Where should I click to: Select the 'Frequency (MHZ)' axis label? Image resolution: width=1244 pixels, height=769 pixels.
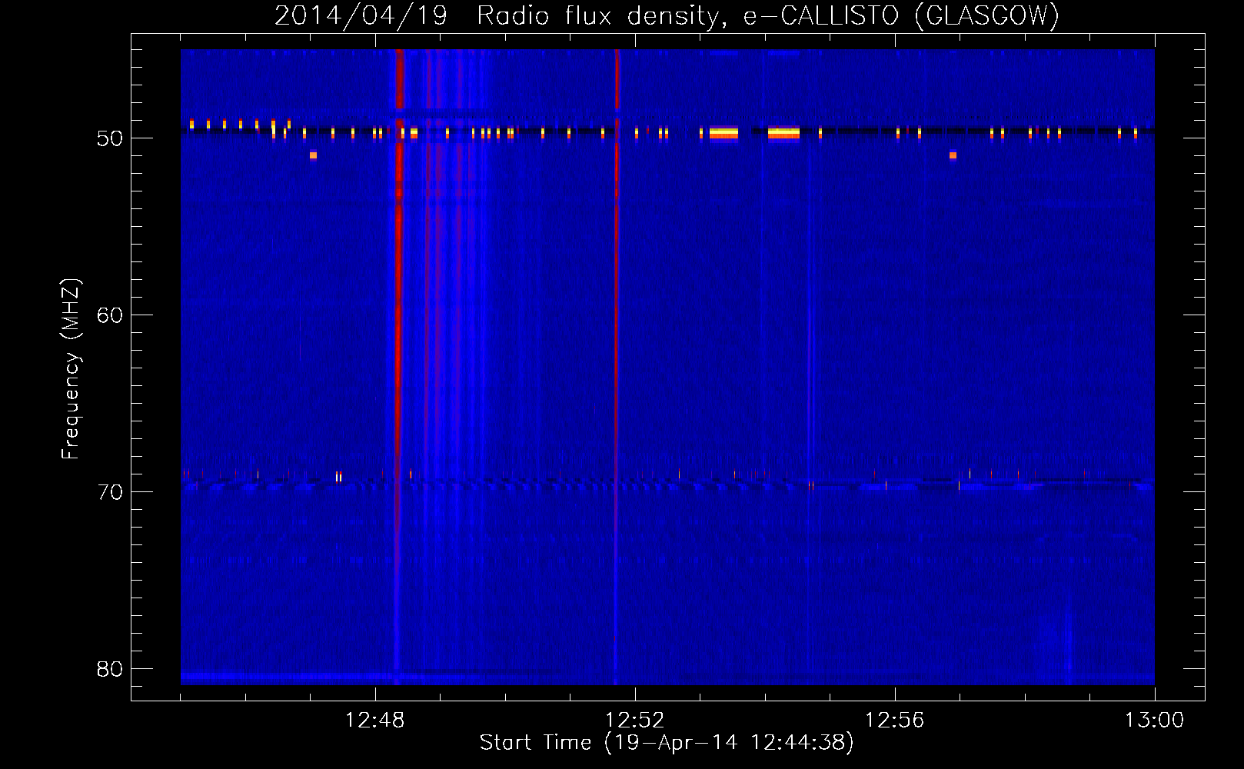[71, 368]
